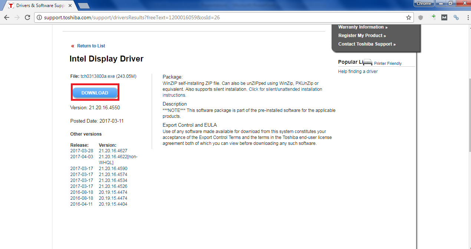Click the green plus extension icon
The image size is (471, 249).
pos(433,17)
